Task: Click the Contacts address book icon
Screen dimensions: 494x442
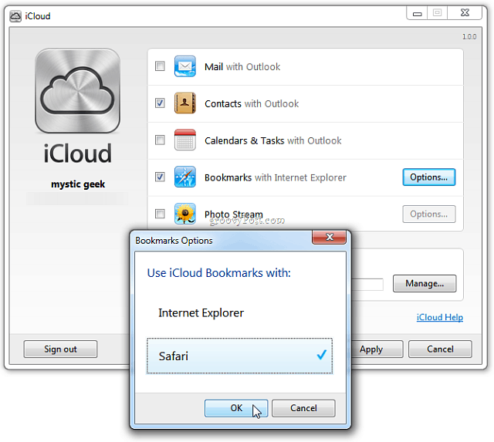Action: coord(185,103)
